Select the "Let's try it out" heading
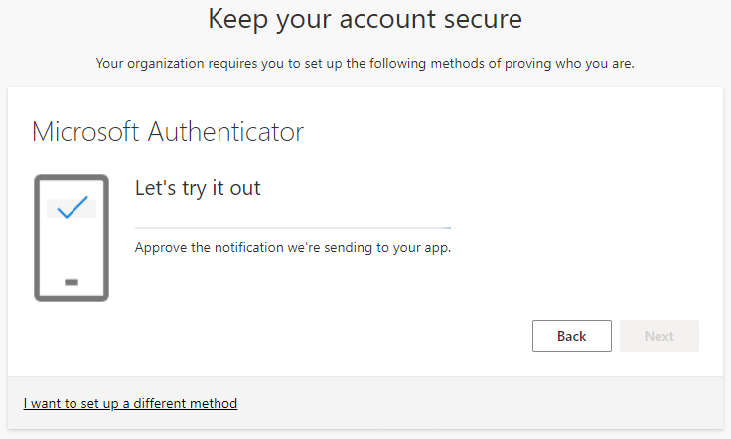The width and height of the screenshot is (731, 439). (x=198, y=187)
